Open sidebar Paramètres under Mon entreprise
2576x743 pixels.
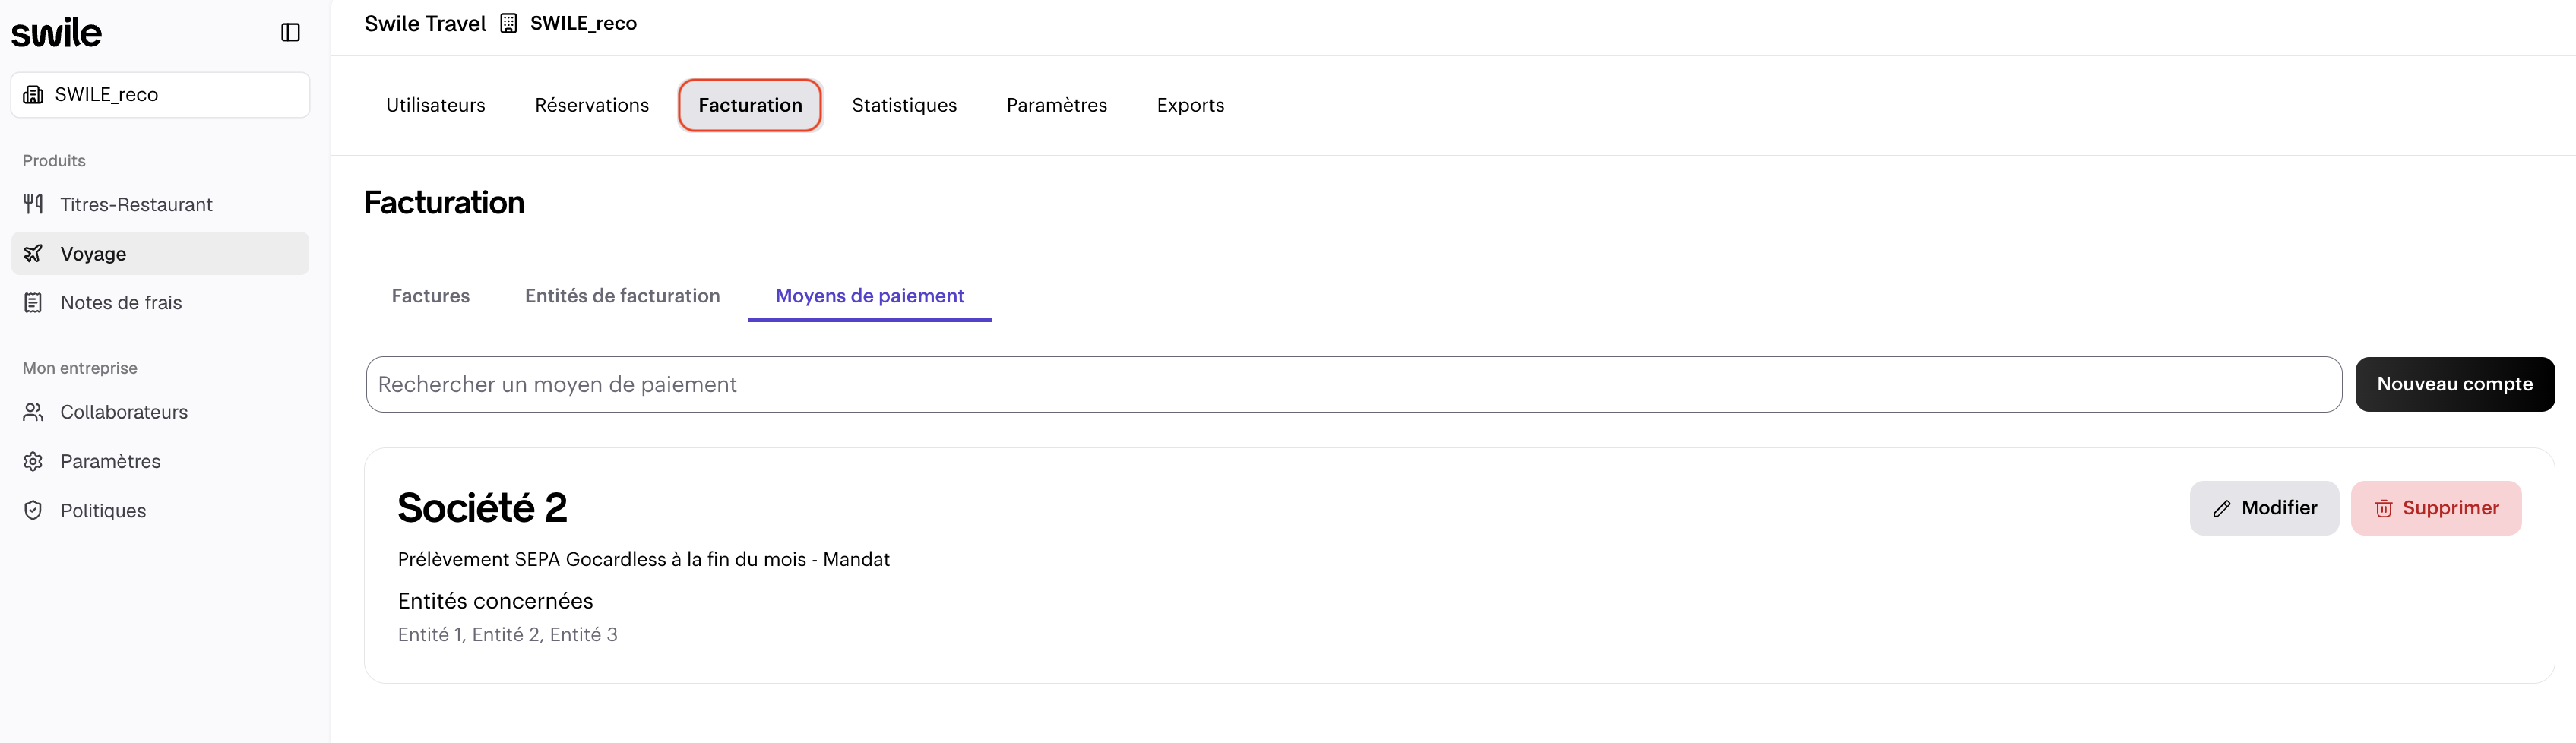(x=160, y=461)
